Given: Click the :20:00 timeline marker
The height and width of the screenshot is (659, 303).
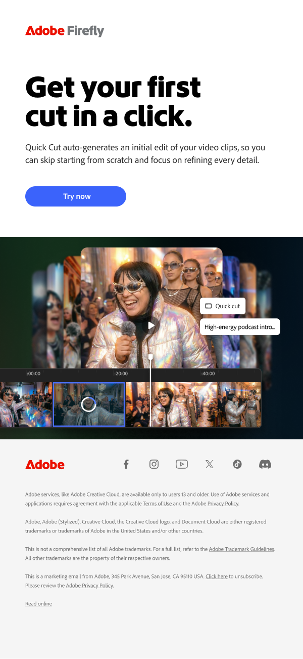Looking at the screenshot, I should [x=121, y=374].
